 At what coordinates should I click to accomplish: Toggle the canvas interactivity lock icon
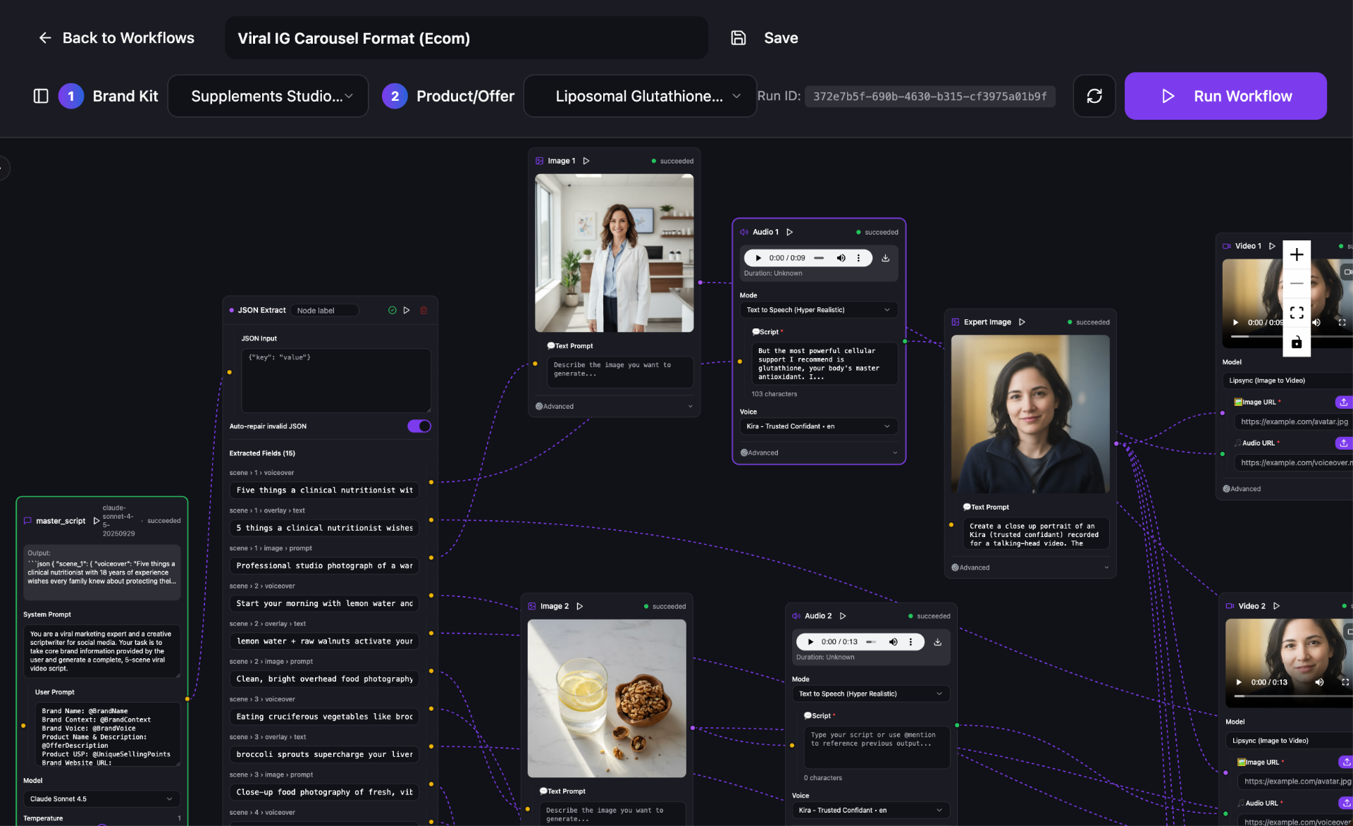(1296, 343)
